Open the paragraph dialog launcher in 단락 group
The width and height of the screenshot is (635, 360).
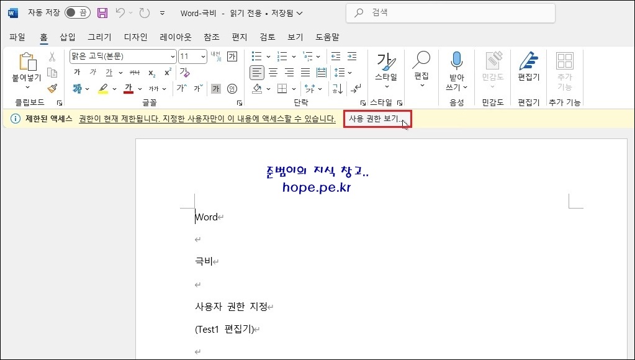363,103
